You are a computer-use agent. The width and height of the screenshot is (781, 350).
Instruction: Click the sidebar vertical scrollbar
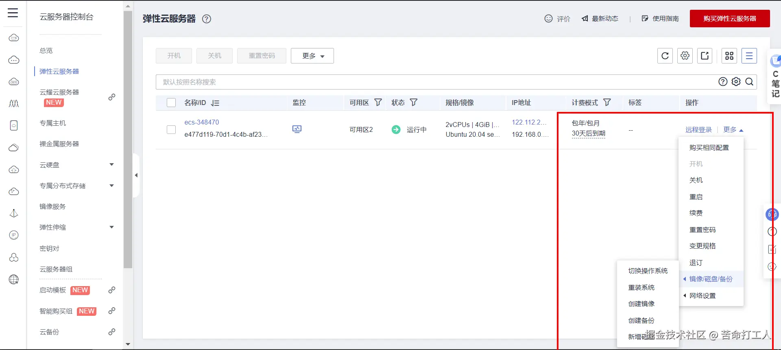coord(128,139)
